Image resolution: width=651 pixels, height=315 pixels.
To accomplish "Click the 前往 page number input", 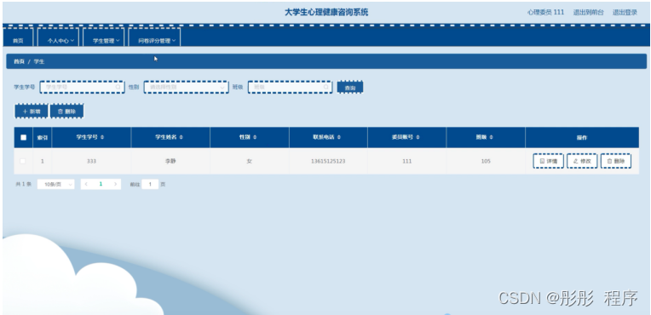I will 150,184.
